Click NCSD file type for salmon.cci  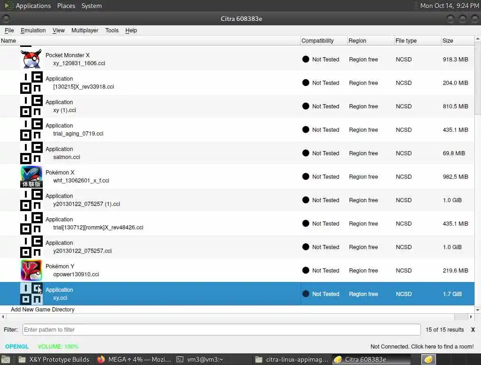[x=403, y=153]
